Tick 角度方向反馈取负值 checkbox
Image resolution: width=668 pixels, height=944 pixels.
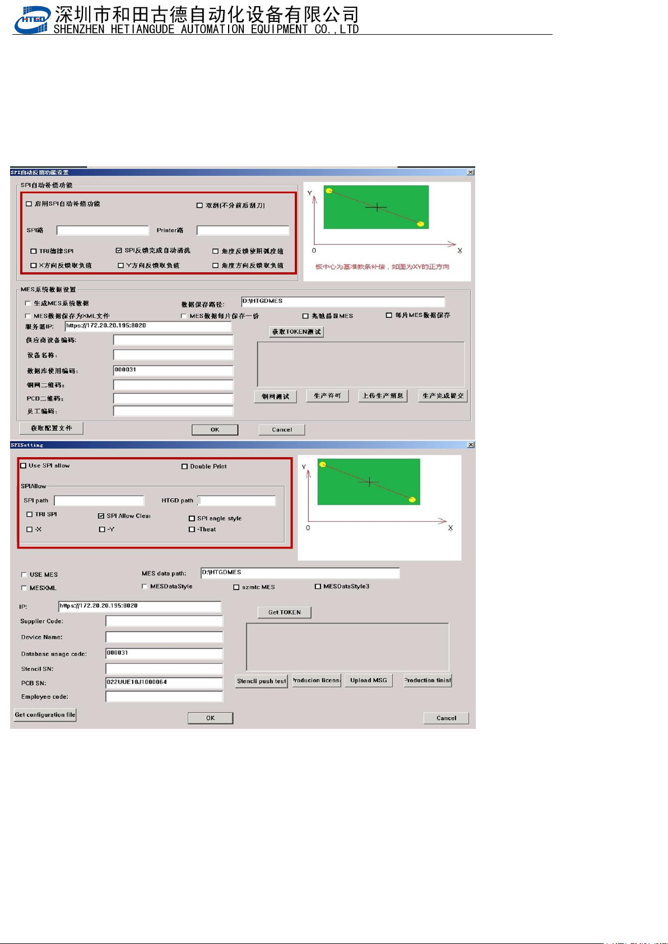[x=215, y=266]
